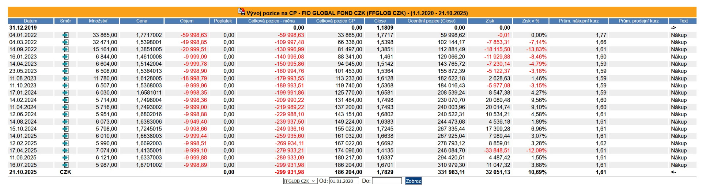The width and height of the screenshot is (702, 196).
Task: Click the 'Ocenění pozice (Close)' column header
Action: 431,21
